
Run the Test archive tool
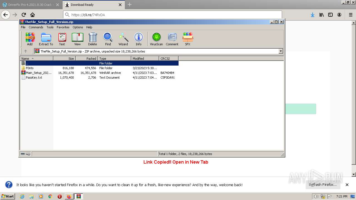[x=62, y=39]
